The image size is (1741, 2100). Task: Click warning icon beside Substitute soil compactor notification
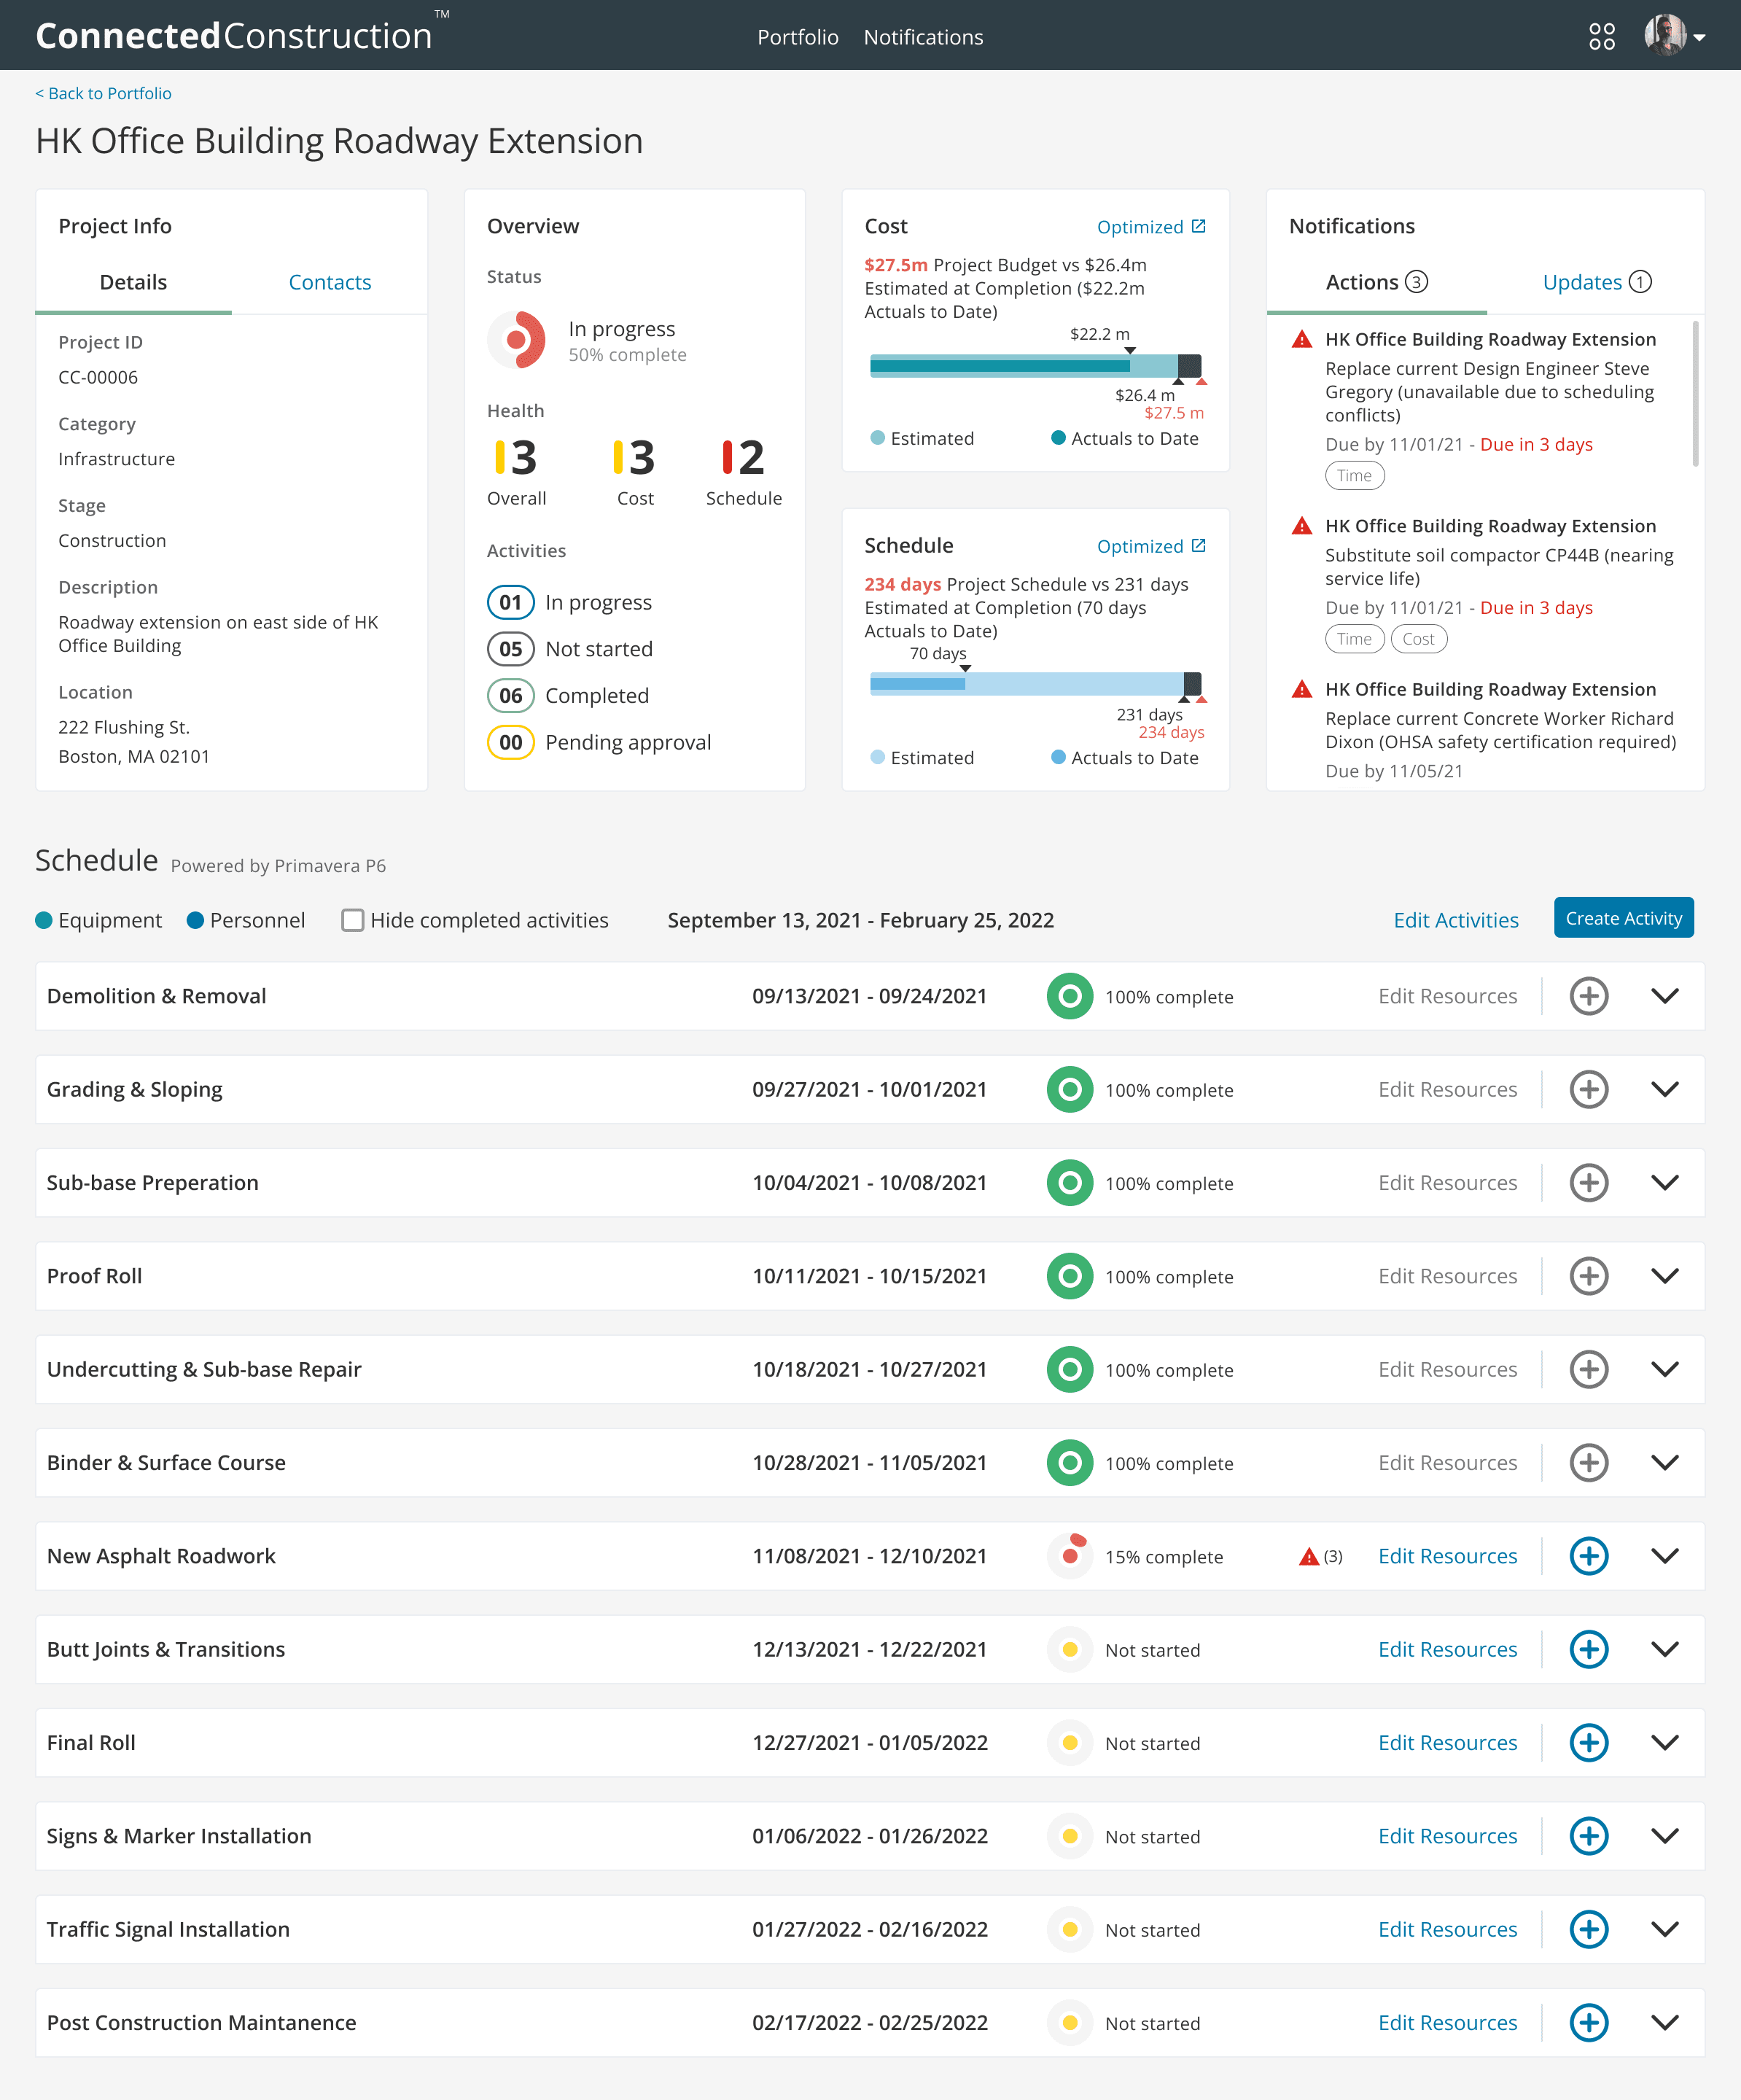(x=1301, y=526)
